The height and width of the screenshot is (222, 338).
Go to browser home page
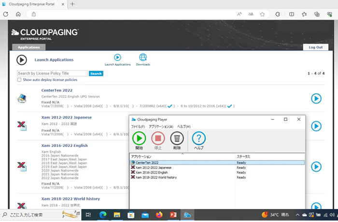pos(18,14)
